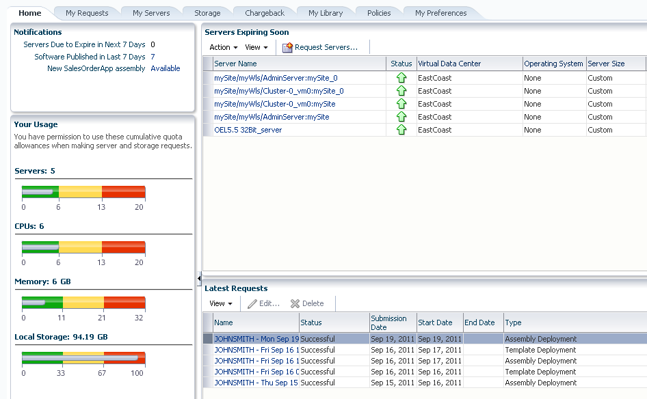Image resolution: width=647 pixels, height=399 pixels.
Task: Open the My Library tab
Action: coord(326,13)
